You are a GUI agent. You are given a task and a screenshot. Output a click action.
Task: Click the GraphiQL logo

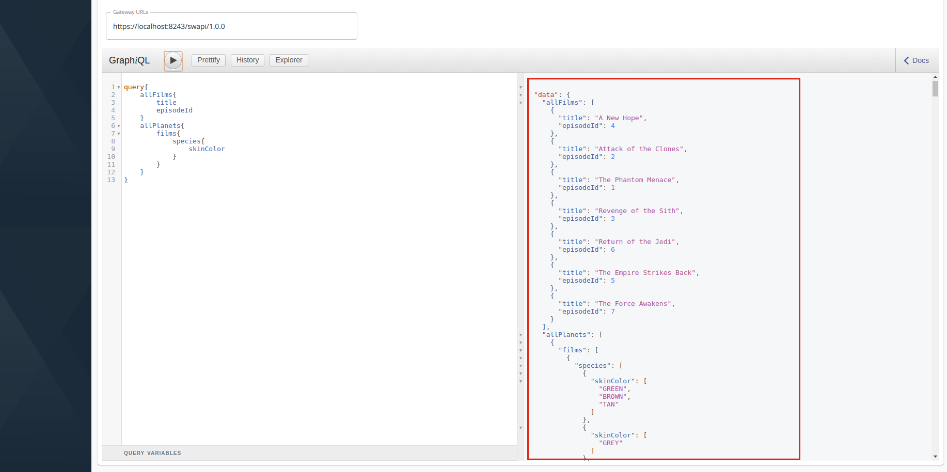129,60
